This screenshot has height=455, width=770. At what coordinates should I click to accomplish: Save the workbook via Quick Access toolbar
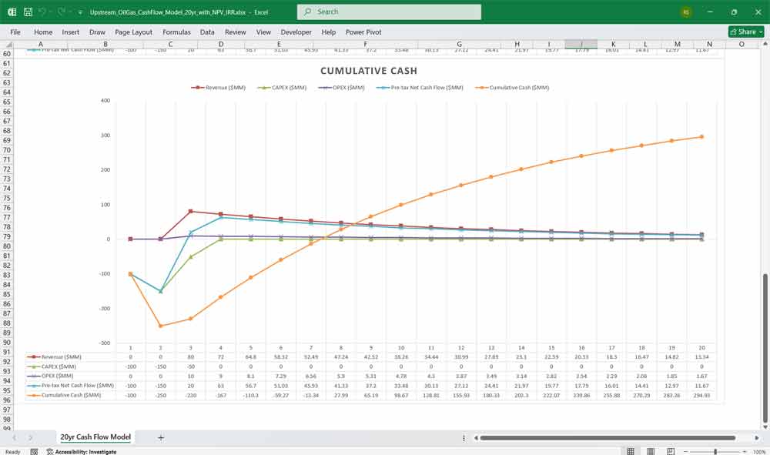[x=27, y=12]
